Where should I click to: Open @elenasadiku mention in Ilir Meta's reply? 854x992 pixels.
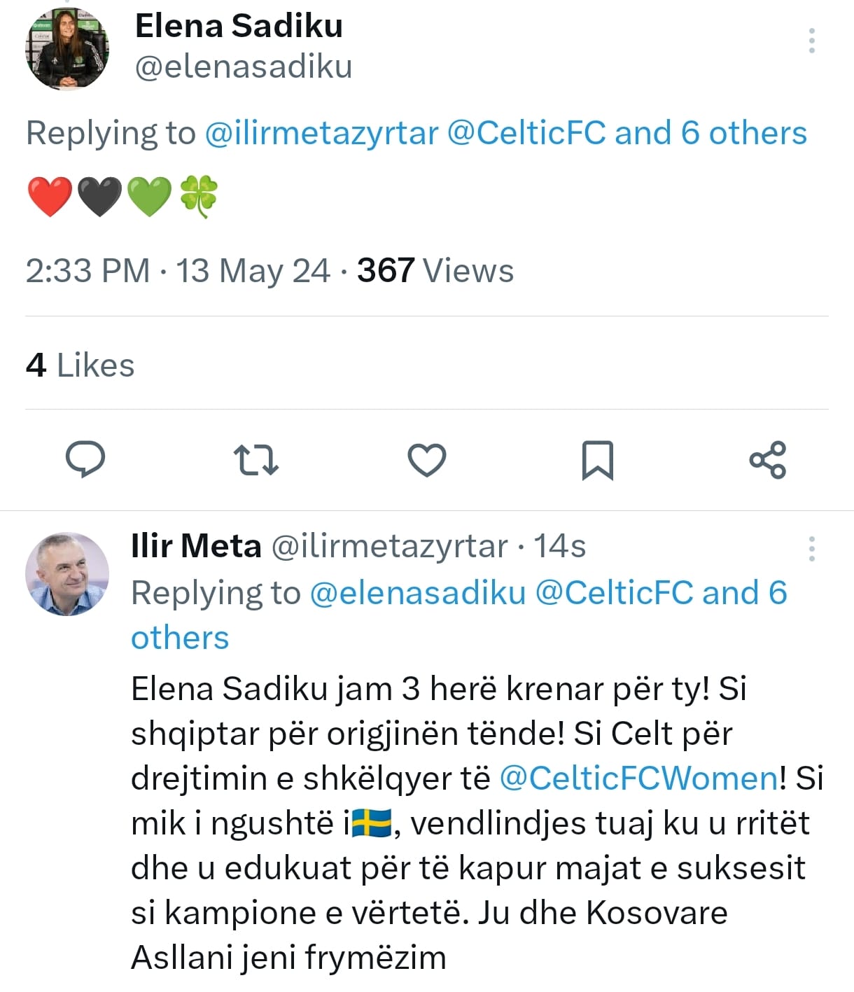(417, 593)
